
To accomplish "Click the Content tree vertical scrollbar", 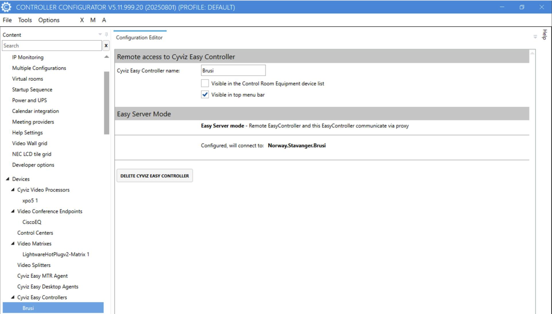I will click(107, 103).
